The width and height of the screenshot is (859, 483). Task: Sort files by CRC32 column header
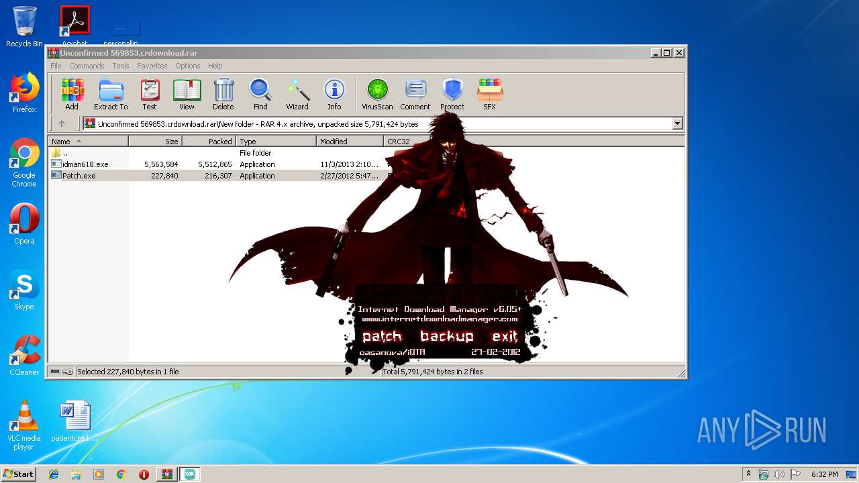click(399, 142)
